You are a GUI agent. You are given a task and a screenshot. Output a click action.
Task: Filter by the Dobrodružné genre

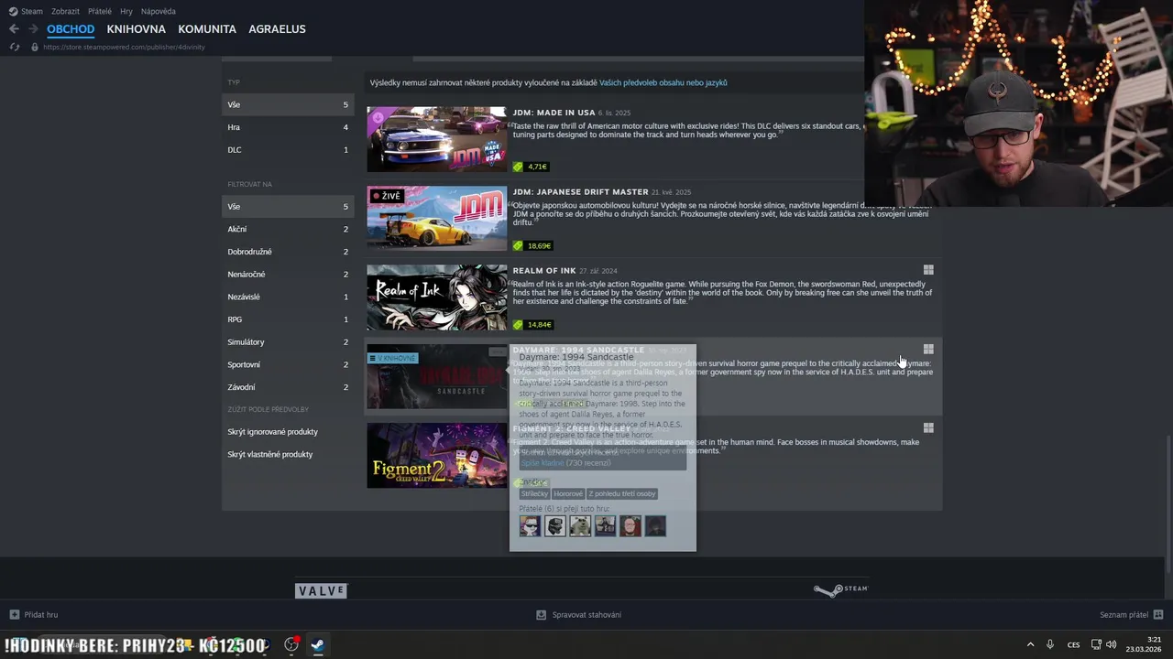pyautogui.click(x=287, y=252)
